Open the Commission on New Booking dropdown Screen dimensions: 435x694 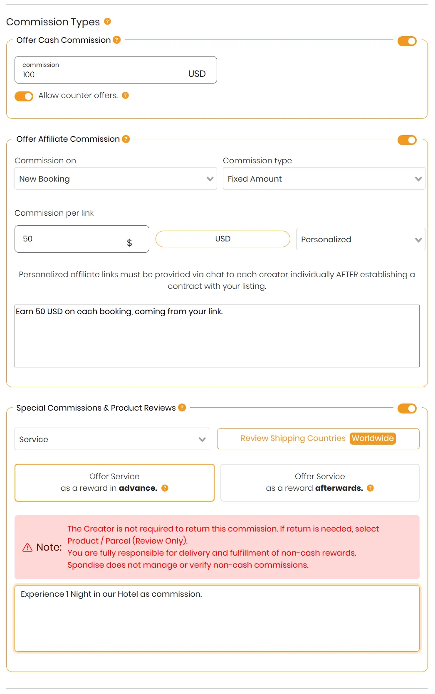point(116,178)
